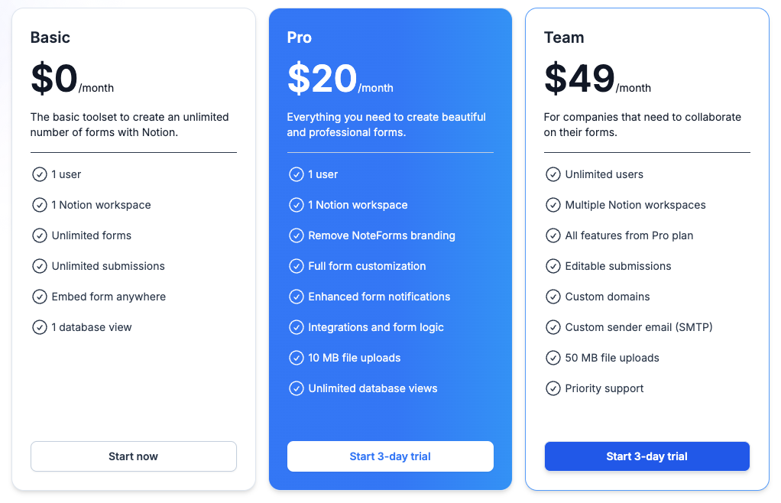Click the Start now button
Screen dimensions: 781x503
click(134, 456)
